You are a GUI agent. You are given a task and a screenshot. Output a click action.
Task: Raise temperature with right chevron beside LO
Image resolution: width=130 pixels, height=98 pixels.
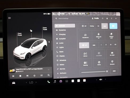point(36,82)
